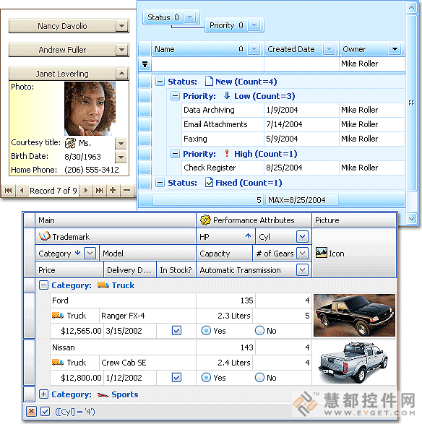
Task: Click the Ford truck picture thumbnail
Action: point(354,316)
